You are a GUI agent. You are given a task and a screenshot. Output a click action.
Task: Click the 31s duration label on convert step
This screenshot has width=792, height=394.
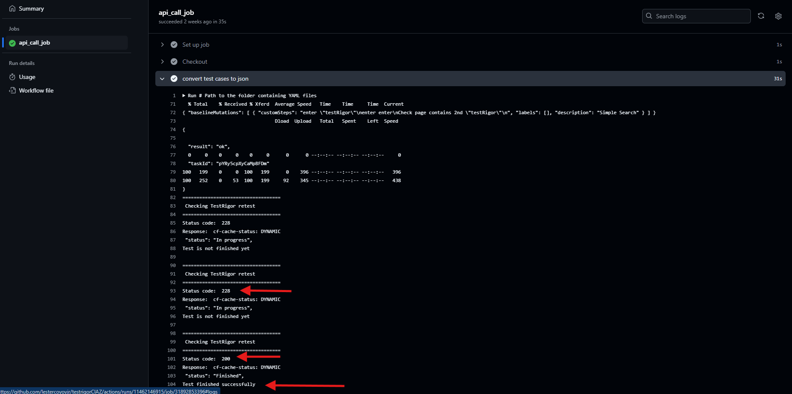[778, 79]
